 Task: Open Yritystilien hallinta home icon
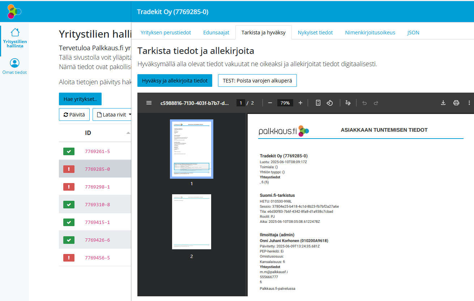(15, 32)
